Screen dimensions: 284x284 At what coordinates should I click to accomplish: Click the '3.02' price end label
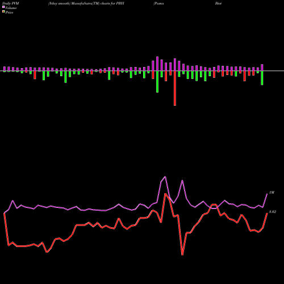pos(273,212)
